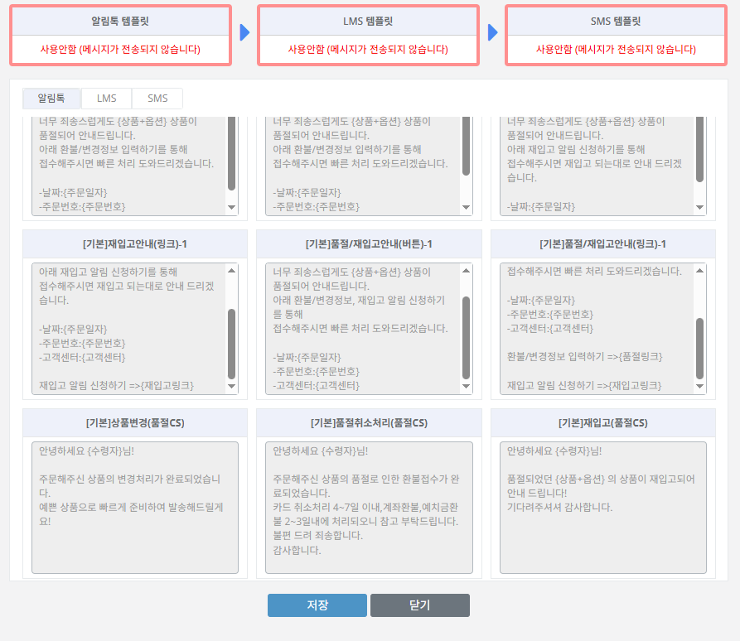Screen dimensions: 740x641
Task: Click the [기본]상품변경(품절CS) template header
Action: pos(134,424)
